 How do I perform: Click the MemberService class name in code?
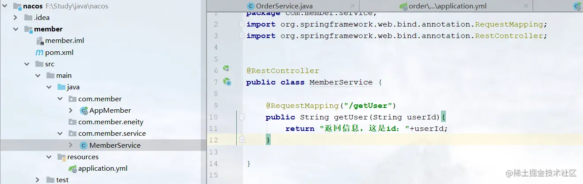point(341,82)
